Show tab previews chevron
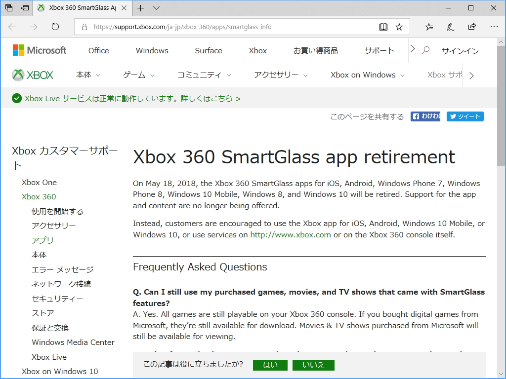The width and height of the screenshot is (506, 379). point(157,8)
